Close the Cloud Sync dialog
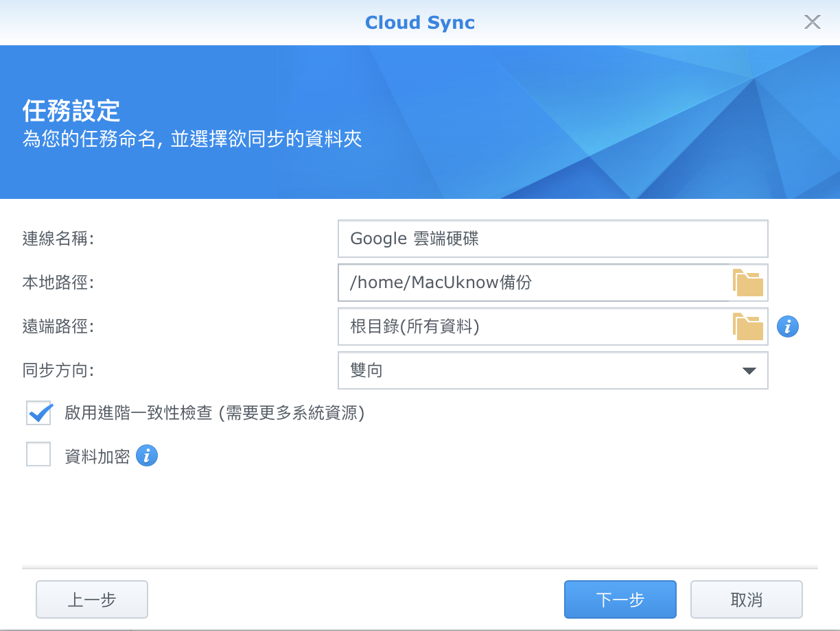The height and width of the screenshot is (631, 840). 813,23
